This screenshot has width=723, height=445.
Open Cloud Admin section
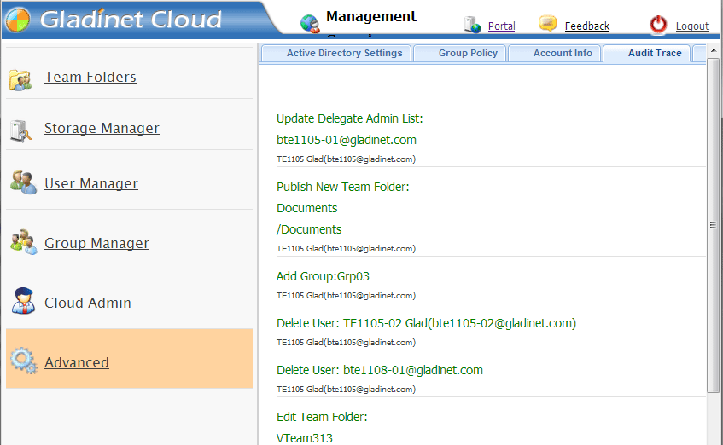tap(88, 303)
